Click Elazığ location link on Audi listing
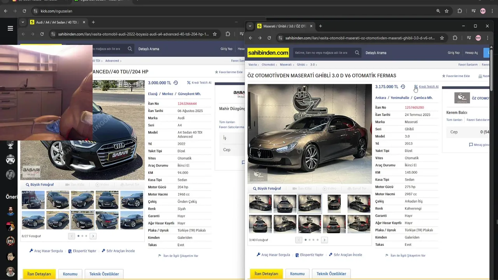 (x=153, y=94)
